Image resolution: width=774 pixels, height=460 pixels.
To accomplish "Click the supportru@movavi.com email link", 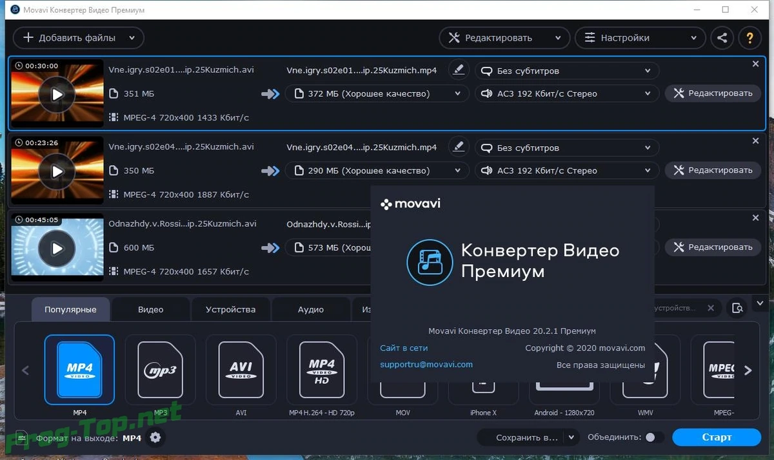I will click(x=426, y=364).
